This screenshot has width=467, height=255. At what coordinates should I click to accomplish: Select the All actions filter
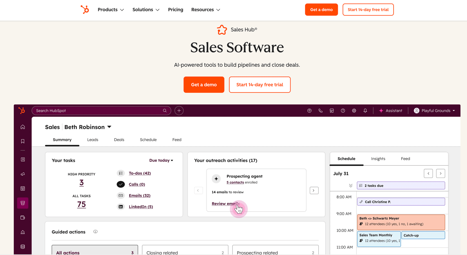click(x=95, y=250)
